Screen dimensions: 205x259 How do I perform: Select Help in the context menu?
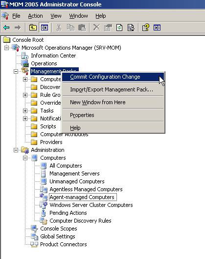[113, 128]
